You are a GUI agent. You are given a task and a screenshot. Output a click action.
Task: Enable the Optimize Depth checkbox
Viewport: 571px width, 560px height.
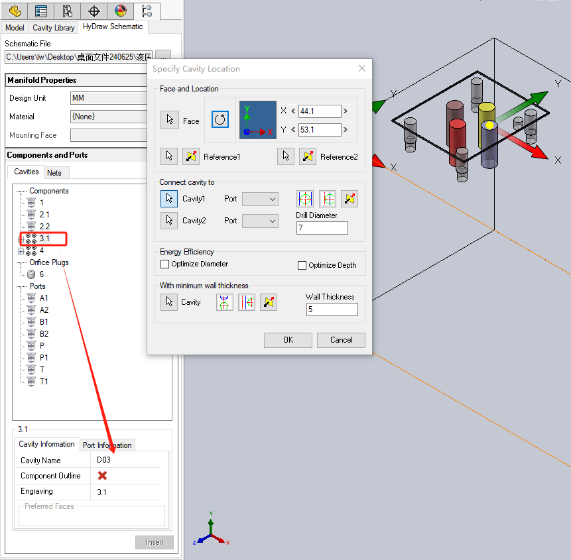tap(302, 265)
